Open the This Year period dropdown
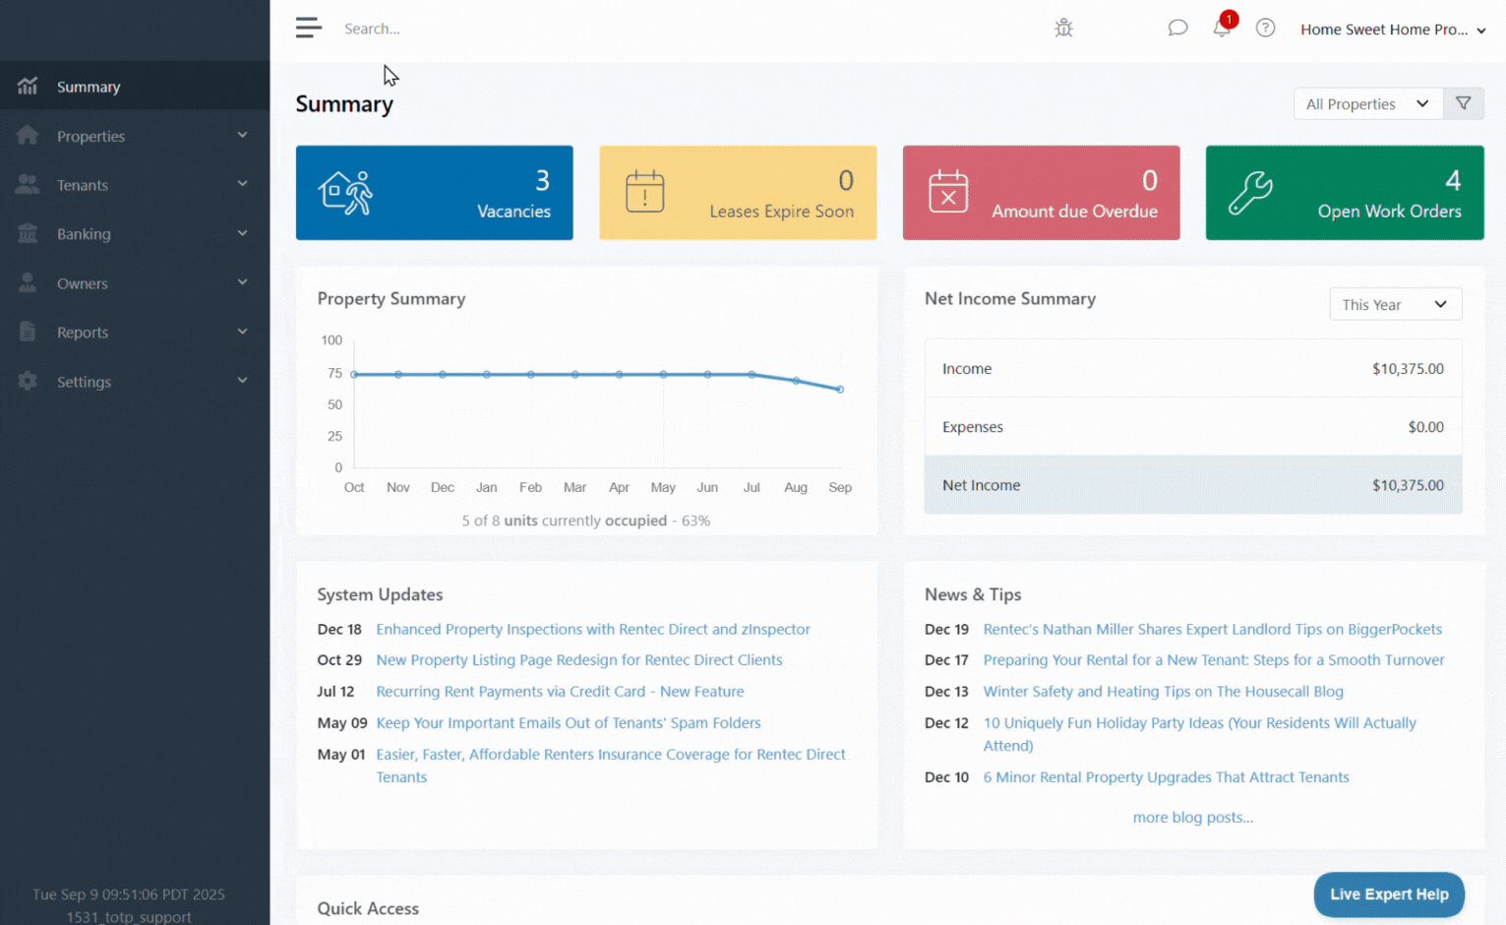Image resolution: width=1506 pixels, height=925 pixels. tap(1395, 304)
